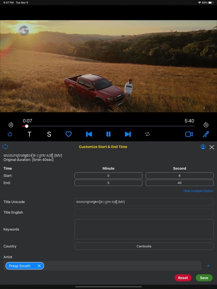Tap the forward 10 seconds icon
217x289 pixels.
(x=206, y=125)
